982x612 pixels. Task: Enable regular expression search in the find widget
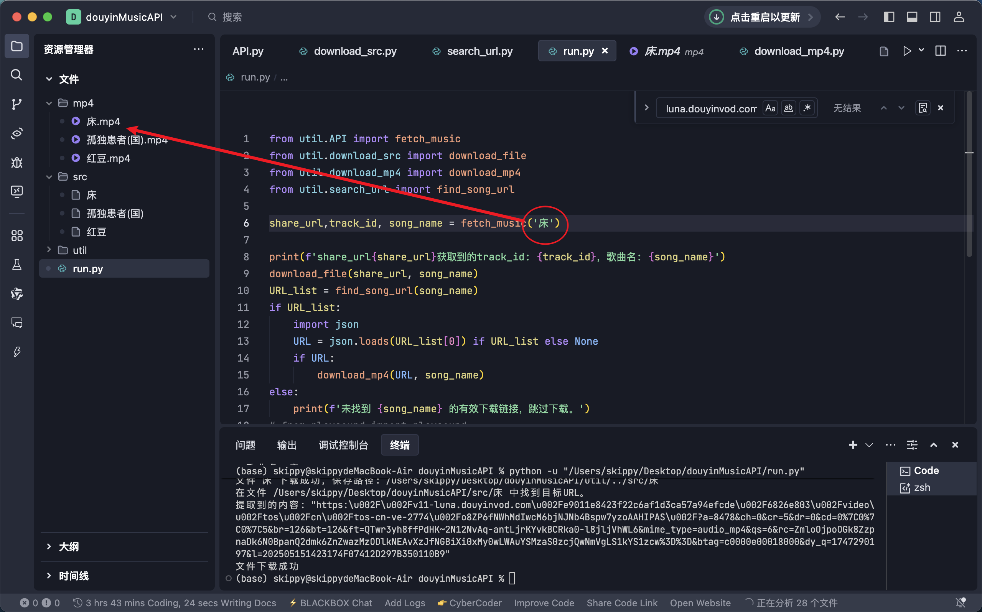coord(807,108)
